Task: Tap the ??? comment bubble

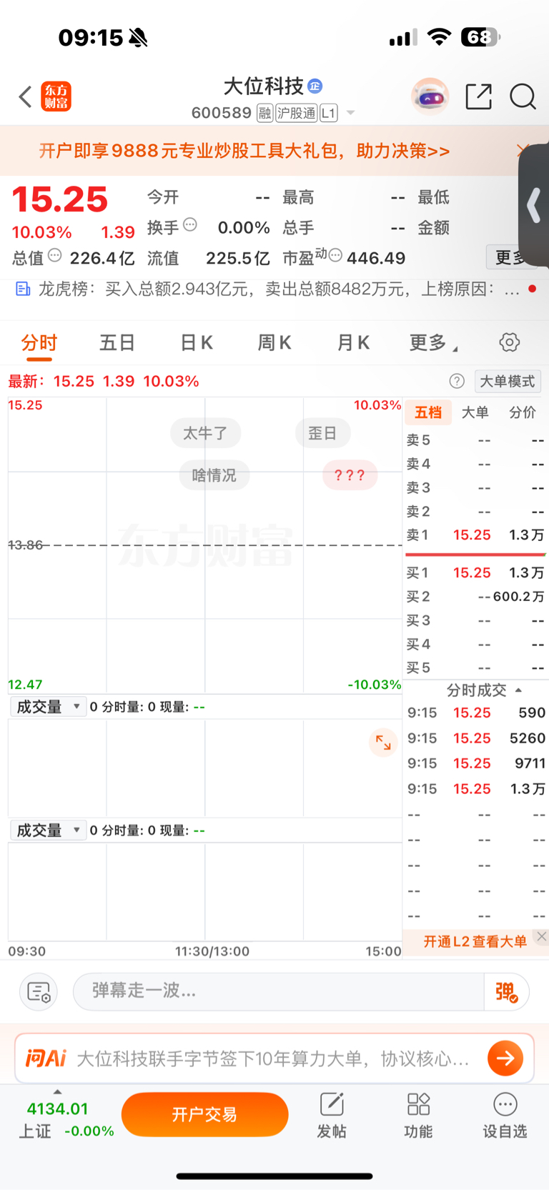Action: (350, 475)
